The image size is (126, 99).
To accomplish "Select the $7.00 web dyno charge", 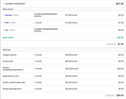I will point(121,23).
